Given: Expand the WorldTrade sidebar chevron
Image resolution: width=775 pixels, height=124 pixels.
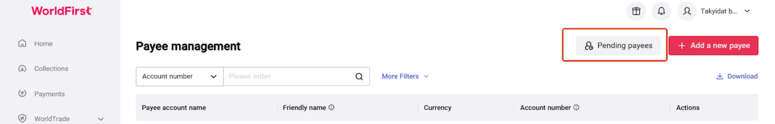Looking at the screenshot, I should coord(101,119).
